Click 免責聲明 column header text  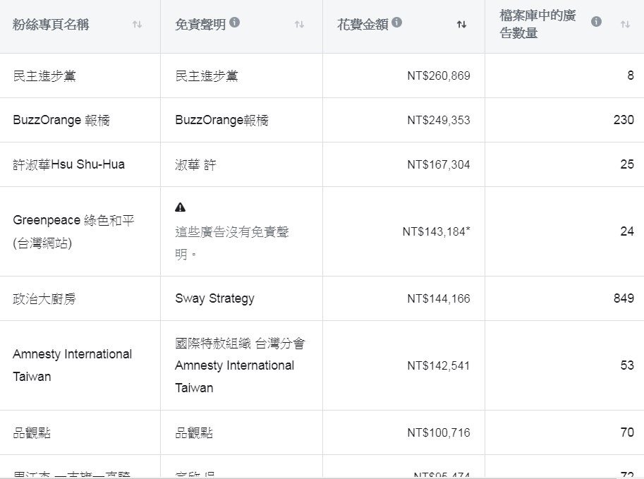(x=200, y=25)
